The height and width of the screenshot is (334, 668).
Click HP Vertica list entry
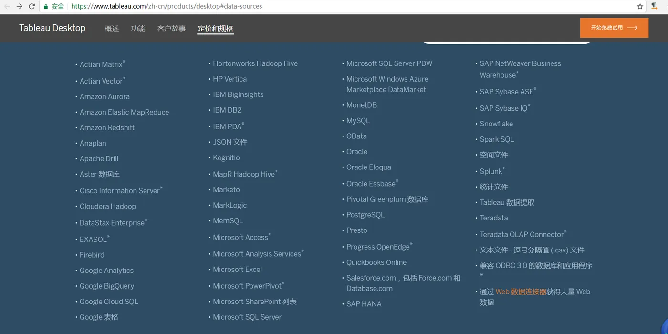pyautogui.click(x=230, y=79)
